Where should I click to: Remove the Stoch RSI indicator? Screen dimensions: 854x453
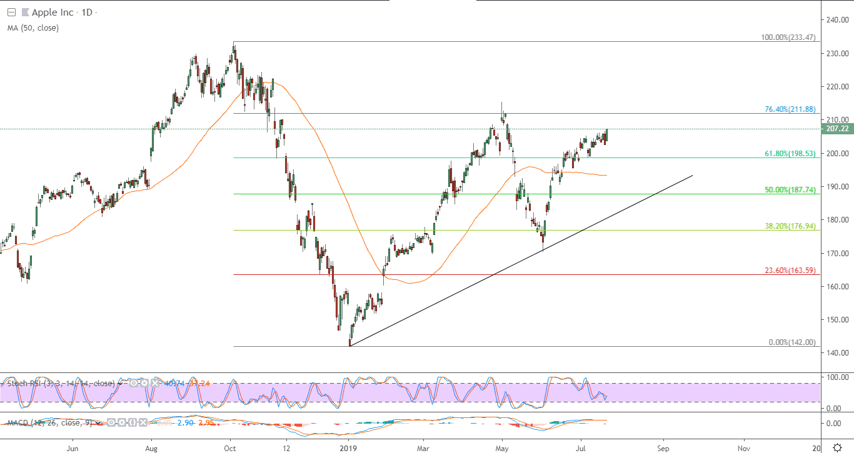coord(155,382)
